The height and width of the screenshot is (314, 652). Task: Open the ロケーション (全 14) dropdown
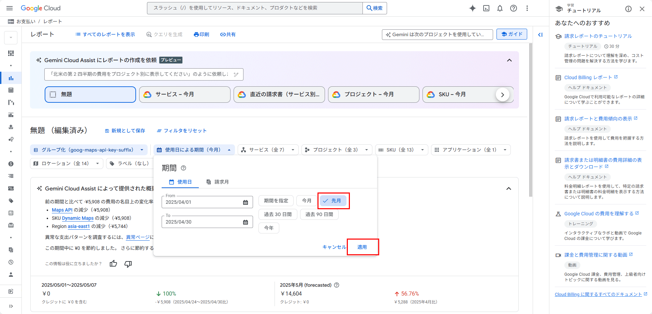click(66, 163)
